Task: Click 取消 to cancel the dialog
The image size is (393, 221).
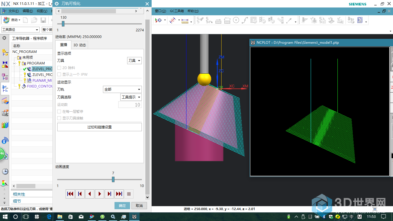Action: [x=139, y=205]
